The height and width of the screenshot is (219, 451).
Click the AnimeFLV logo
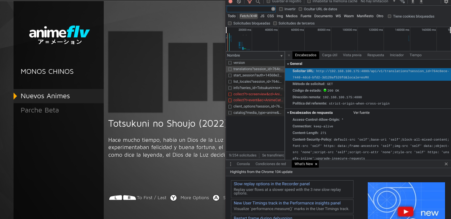coord(59,35)
